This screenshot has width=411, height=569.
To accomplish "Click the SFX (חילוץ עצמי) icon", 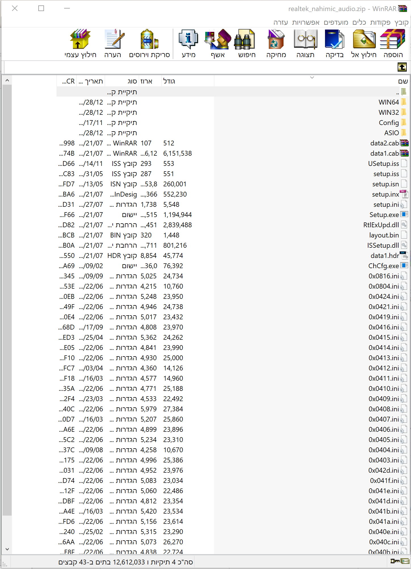I will [x=80, y=43].
